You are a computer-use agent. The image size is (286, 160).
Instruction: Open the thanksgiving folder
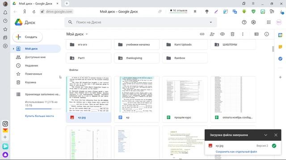point(137,58)
